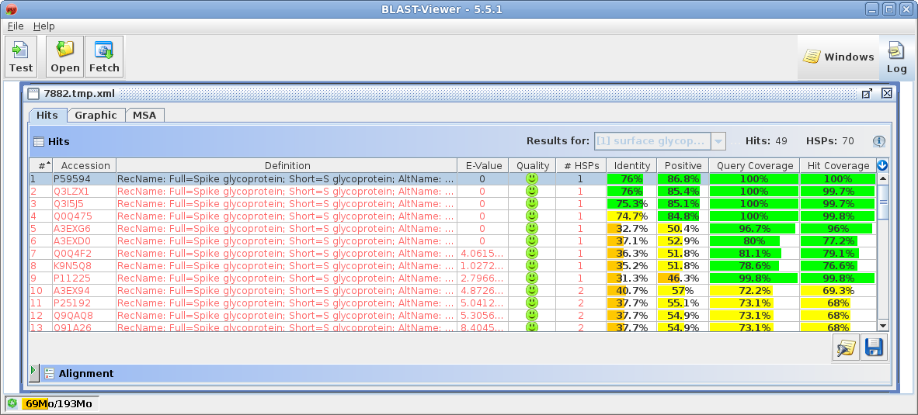Click the Test toolbar icon
Viewport: 918px width, 415px height.
(21, 57)
